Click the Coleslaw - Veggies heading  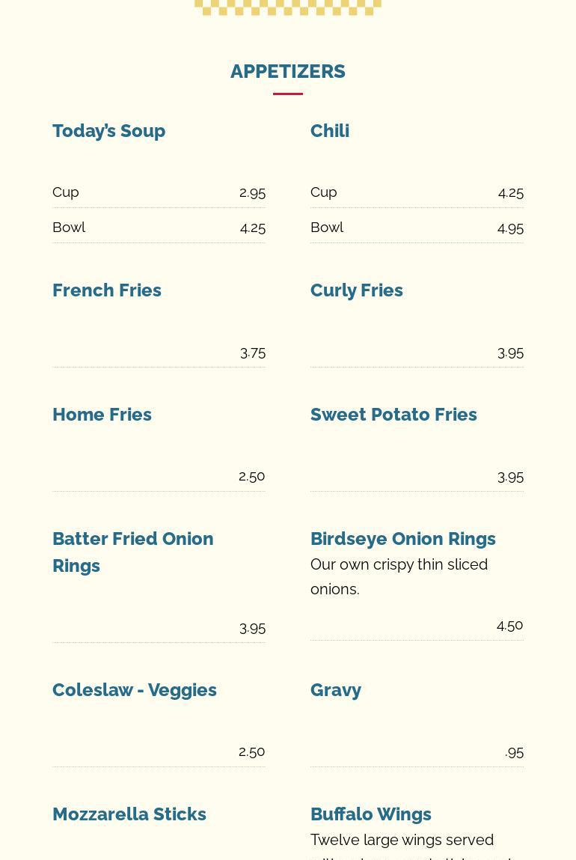pyautogui.click(x=135, y=690)
